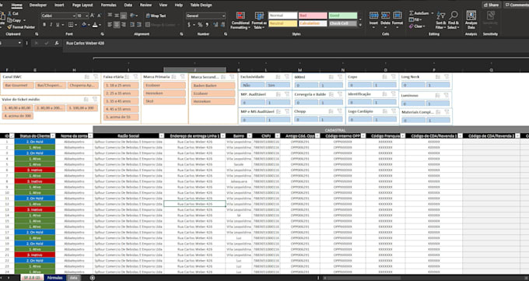Select Skol in Marca Primária slicer
Image resolution: width=529 pixels, height=281 pixels.
(x=164, y=101)
